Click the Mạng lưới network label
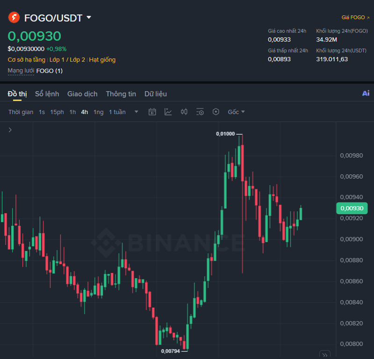The image size is (374, 359). (21, 71)
